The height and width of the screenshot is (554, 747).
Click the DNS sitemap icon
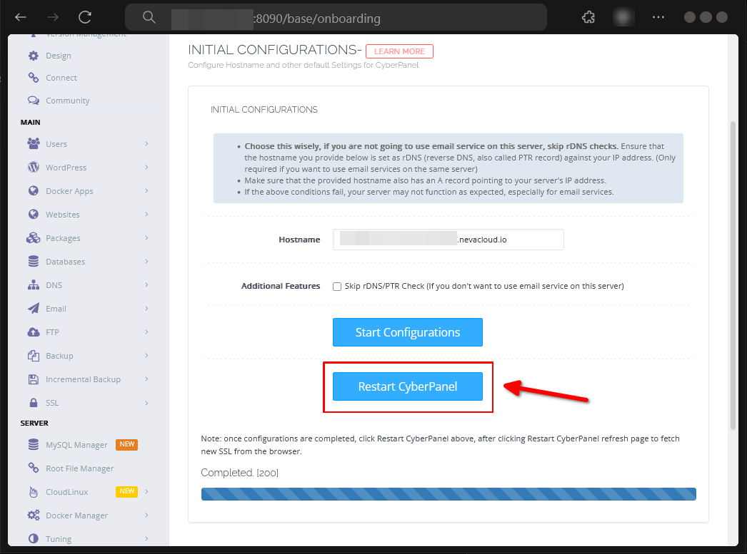point(34,285)
